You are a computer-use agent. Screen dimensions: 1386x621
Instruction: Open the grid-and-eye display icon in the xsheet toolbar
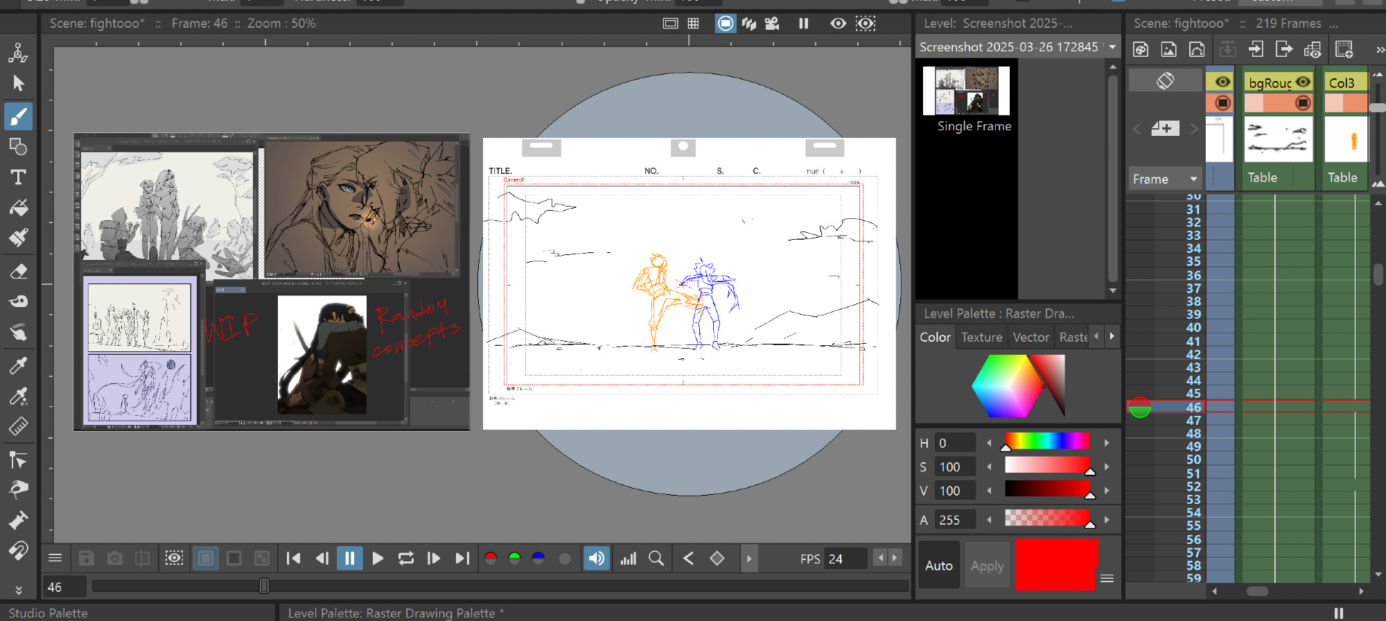1313,49
